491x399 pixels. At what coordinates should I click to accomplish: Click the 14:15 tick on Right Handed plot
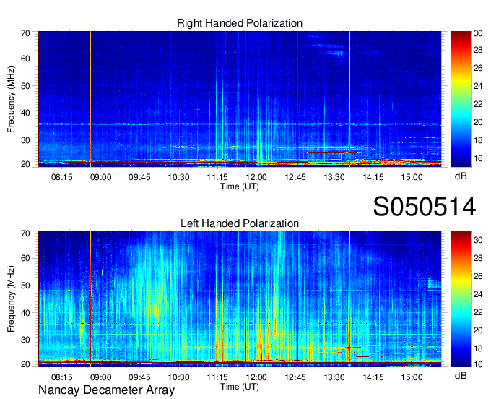pyautogui.click(x=373, y=177)
